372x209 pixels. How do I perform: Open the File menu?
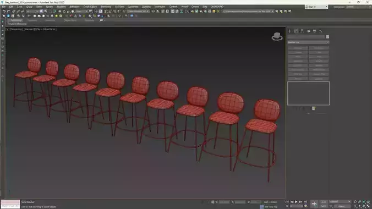(4, 7)
